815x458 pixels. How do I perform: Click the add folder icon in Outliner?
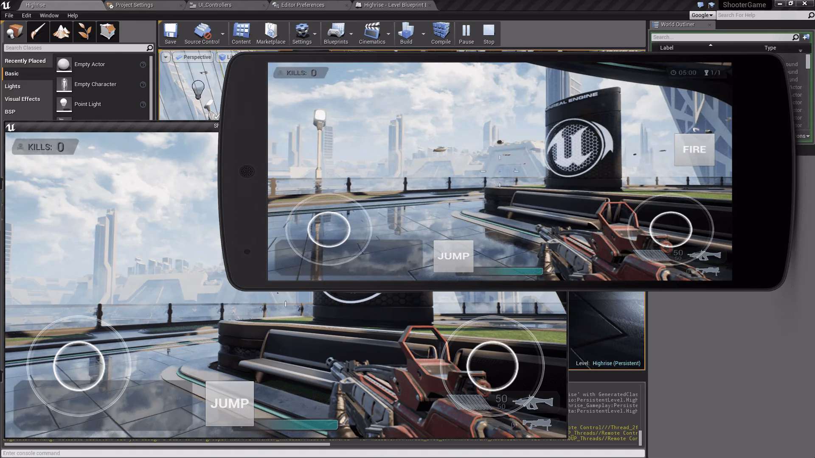tap(806, 37)
